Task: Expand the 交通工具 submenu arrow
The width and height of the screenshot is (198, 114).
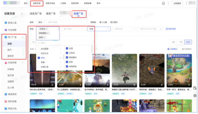Action: click(60, 67)
